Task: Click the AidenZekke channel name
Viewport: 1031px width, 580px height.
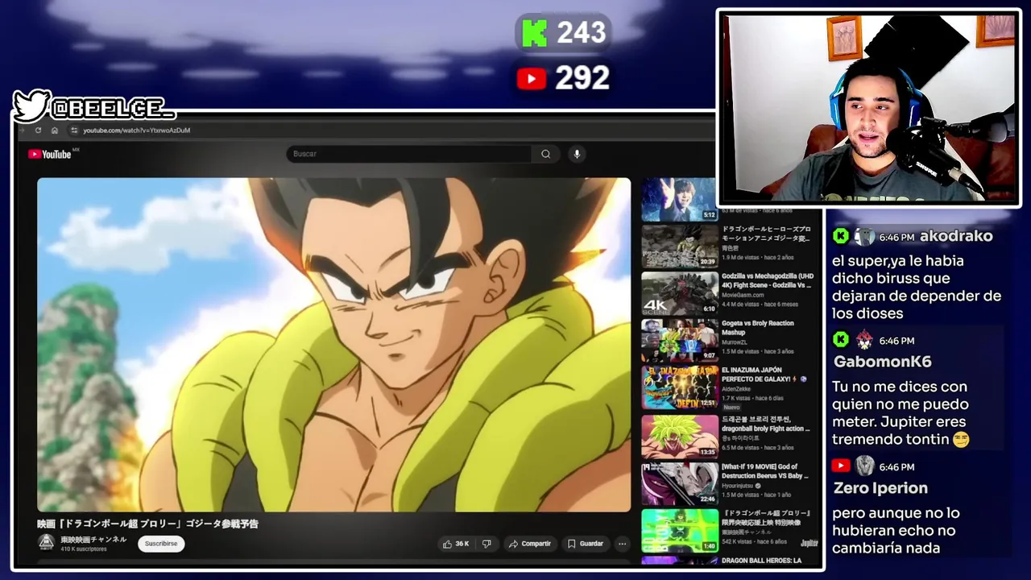Action: pos(736,389)
